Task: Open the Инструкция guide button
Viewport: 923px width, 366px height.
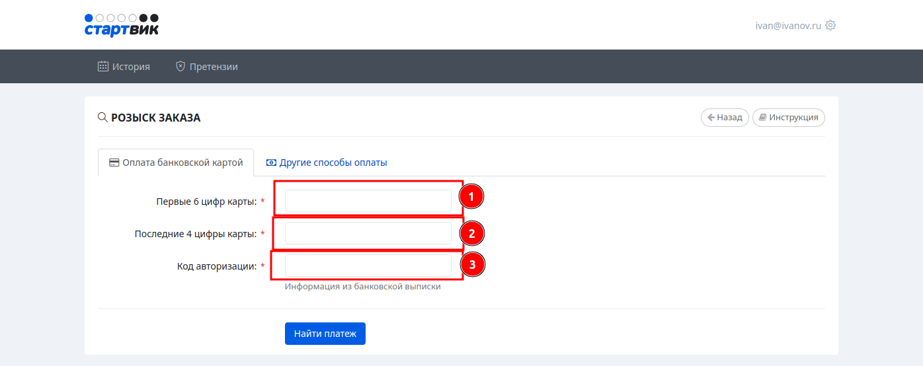Action: (788, 118)
